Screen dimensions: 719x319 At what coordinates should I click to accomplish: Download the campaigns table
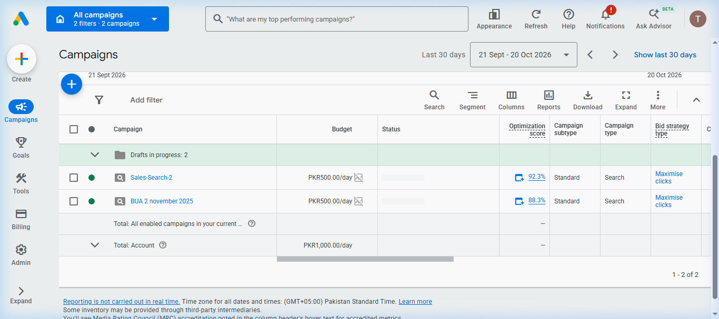tap(587, 100)
